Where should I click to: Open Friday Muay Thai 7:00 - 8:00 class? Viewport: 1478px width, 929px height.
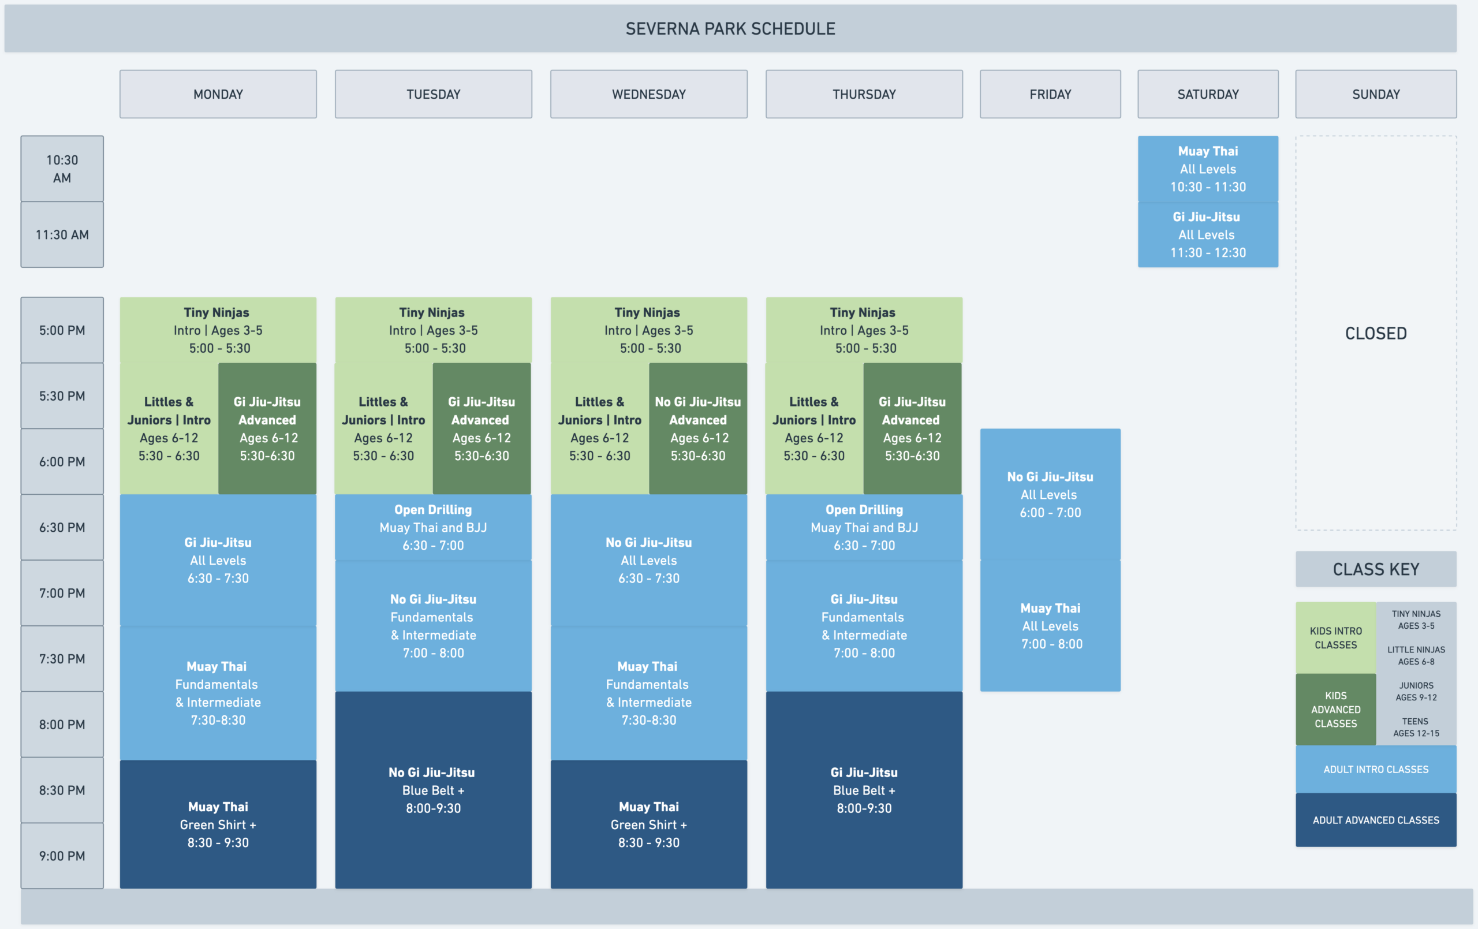1050,626
